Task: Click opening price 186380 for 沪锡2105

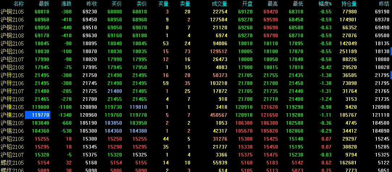Action: tap(244, 123)
